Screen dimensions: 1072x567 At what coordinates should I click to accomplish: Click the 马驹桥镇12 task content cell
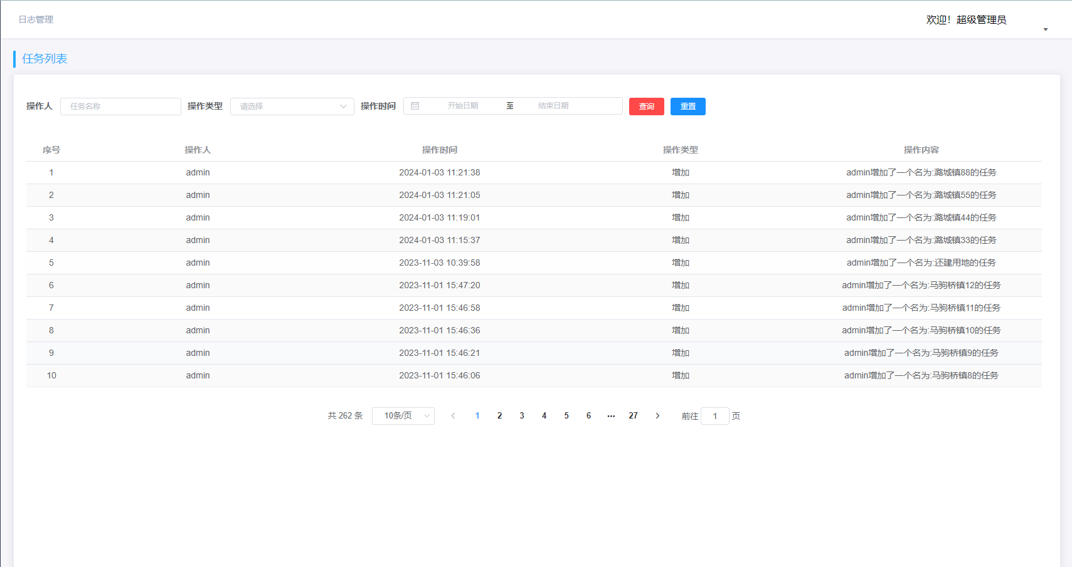(921, 285)
